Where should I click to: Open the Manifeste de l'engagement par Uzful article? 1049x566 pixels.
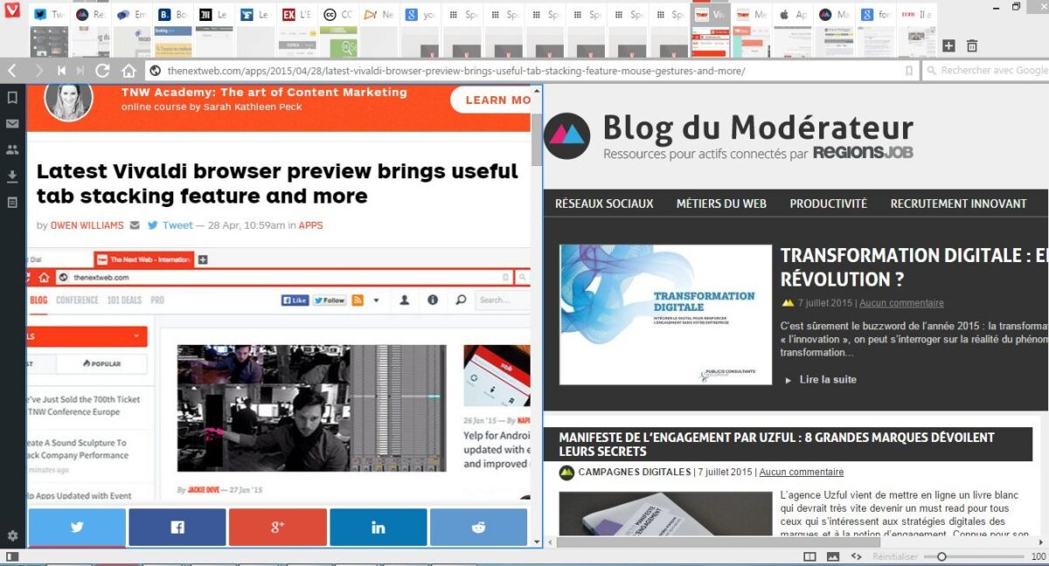pyautogui.click(x=777, y=445)
